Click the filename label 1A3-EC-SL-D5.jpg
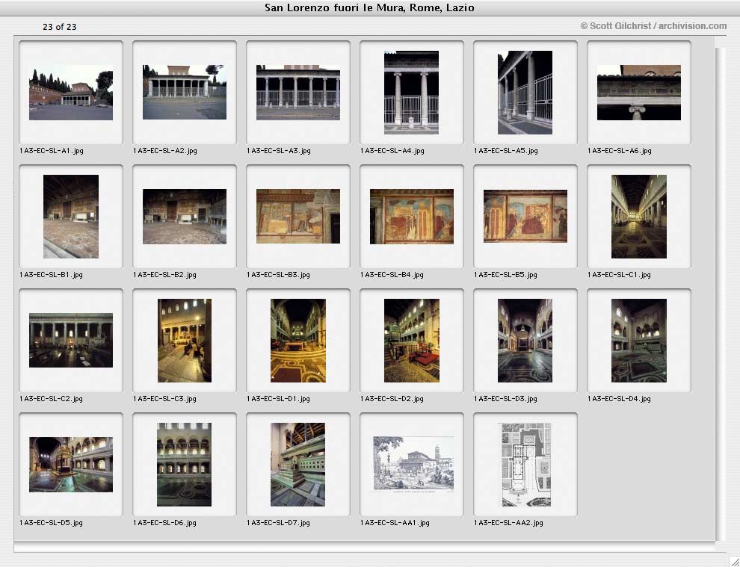740x567 pixels. pos(51,523)
